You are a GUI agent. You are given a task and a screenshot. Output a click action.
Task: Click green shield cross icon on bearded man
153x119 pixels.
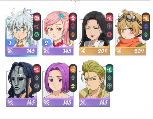[109, 86]
